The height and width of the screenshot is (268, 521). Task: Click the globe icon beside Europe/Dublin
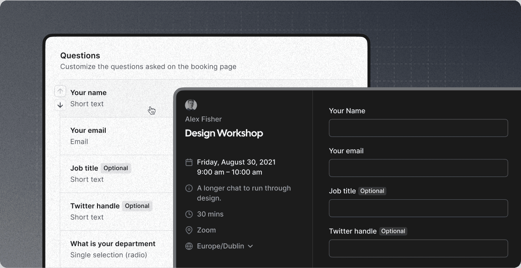[x=189, y=246]
